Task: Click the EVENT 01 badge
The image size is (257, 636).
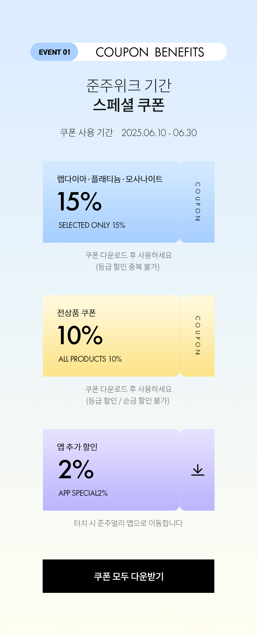Action: point(54,52)
